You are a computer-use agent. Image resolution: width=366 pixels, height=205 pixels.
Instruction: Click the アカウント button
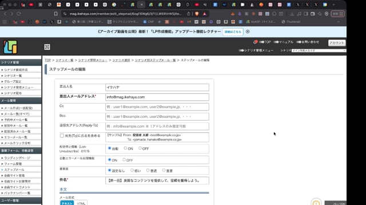tap(337, 43)
